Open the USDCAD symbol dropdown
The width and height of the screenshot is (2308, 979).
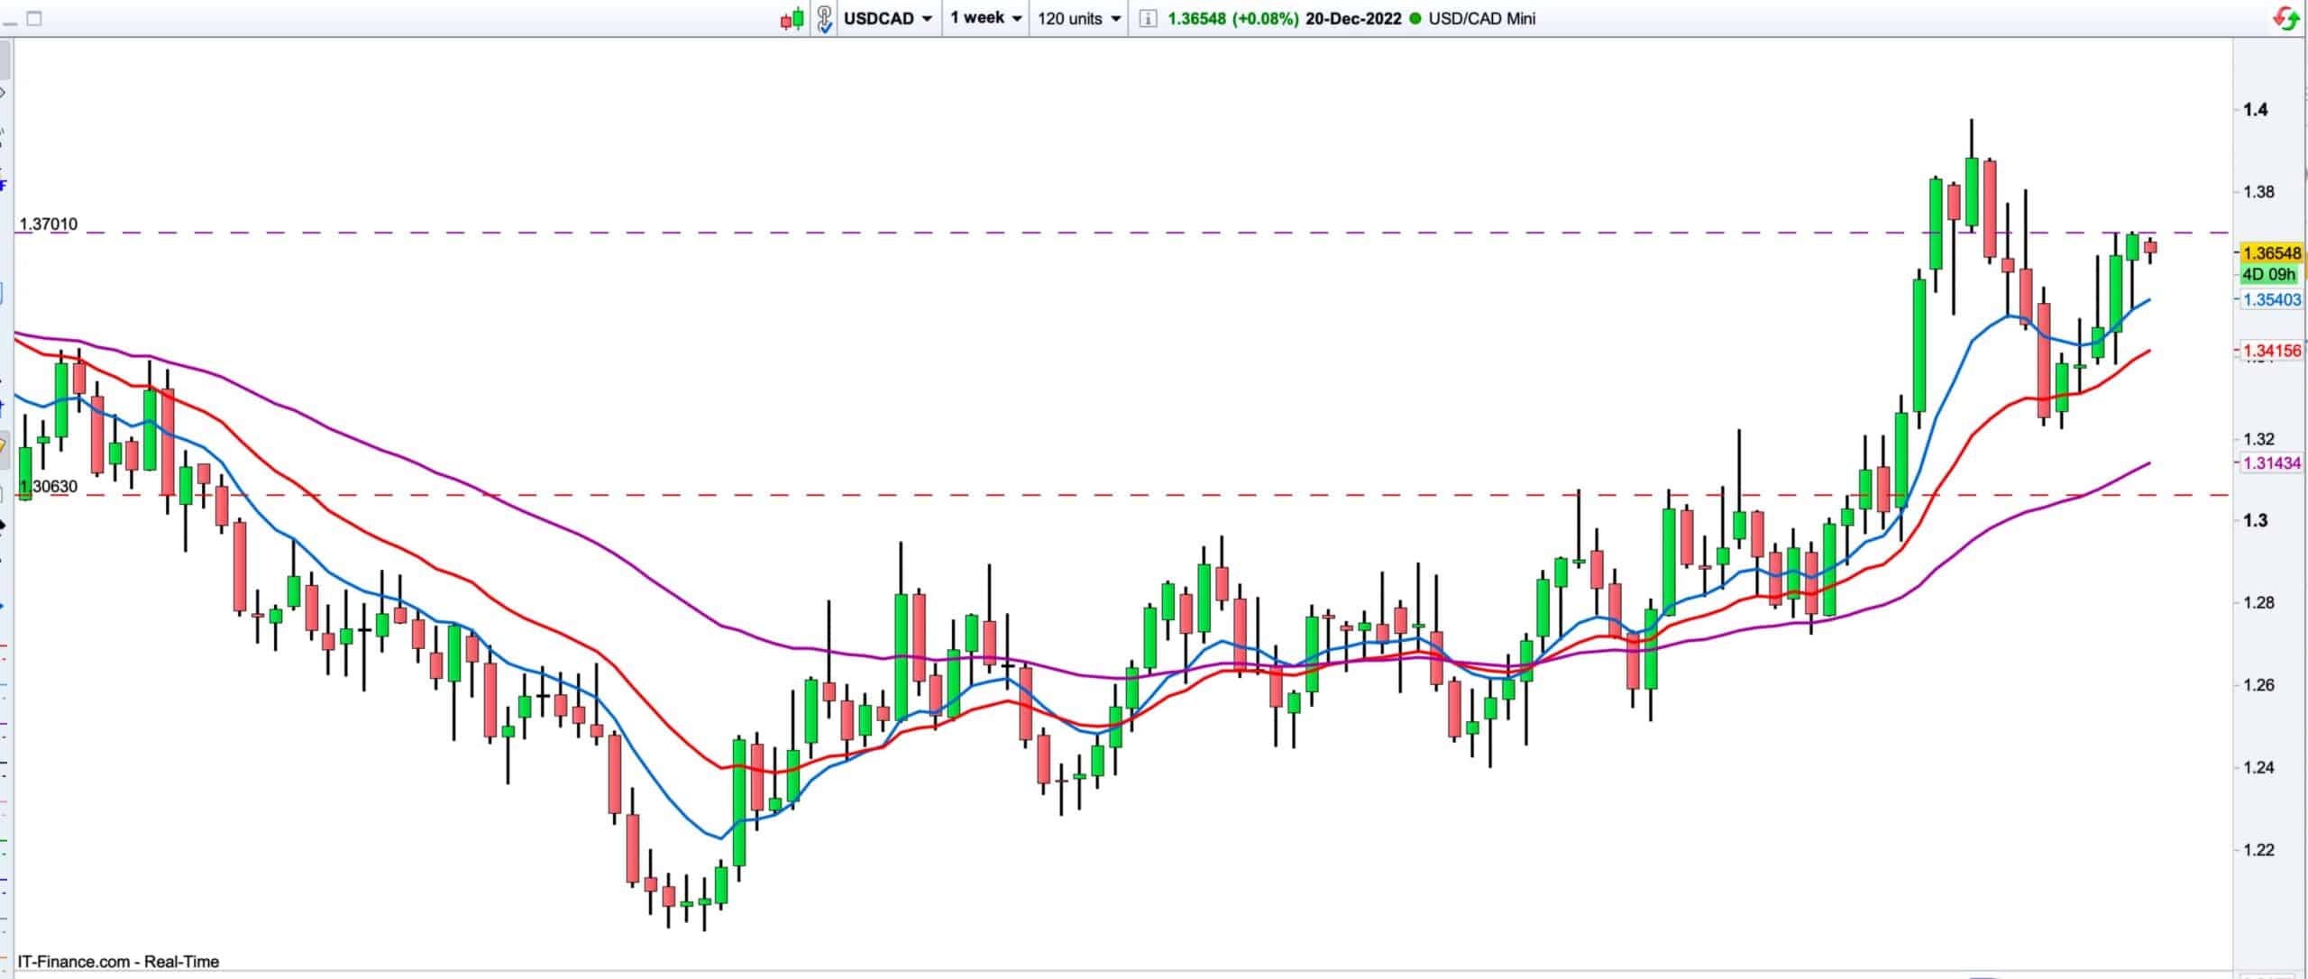887,19
